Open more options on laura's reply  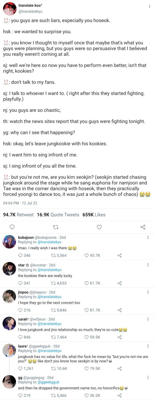[148, 346]
